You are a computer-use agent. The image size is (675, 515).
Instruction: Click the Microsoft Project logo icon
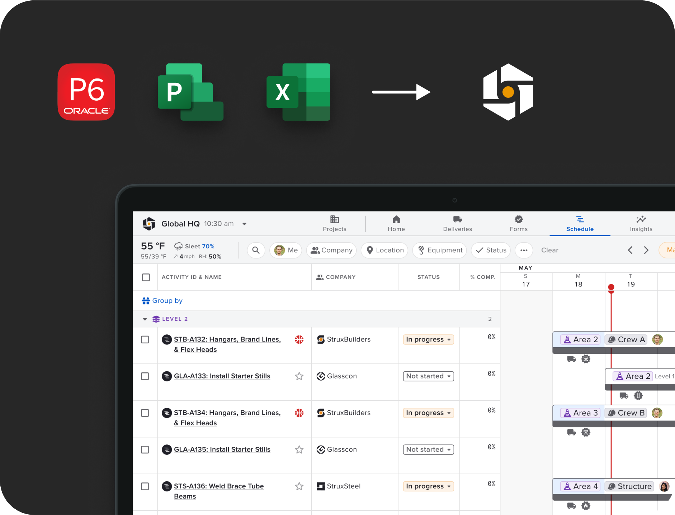coord(190,92)
